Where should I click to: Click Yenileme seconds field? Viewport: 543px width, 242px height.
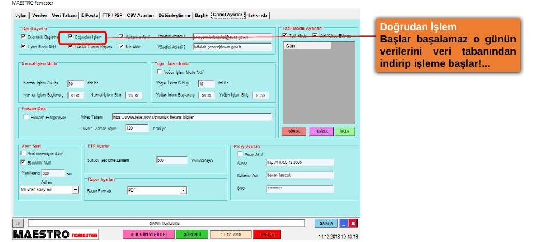53,173
